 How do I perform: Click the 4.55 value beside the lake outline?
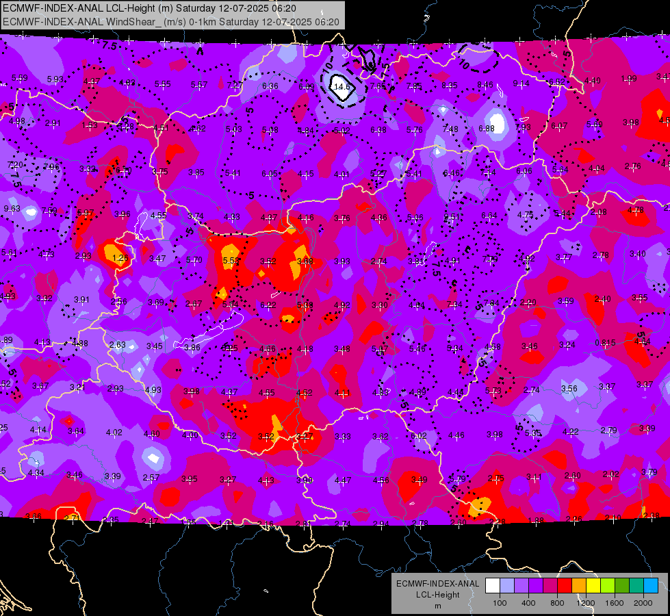pyautogui.click(x=159, y=216)
